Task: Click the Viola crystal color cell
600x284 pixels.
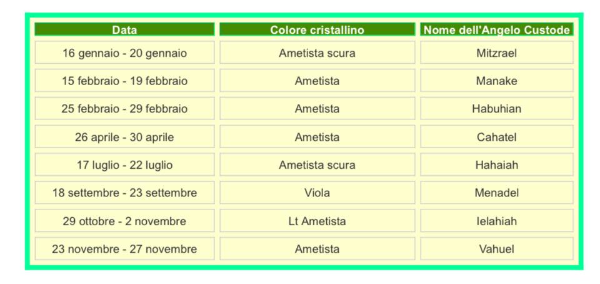Action: pyautogui.click(x=317, y=193)
